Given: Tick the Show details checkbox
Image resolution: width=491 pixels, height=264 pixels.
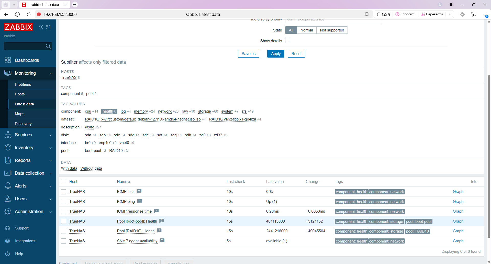Looking at the screenshot, I should point(288,40).
